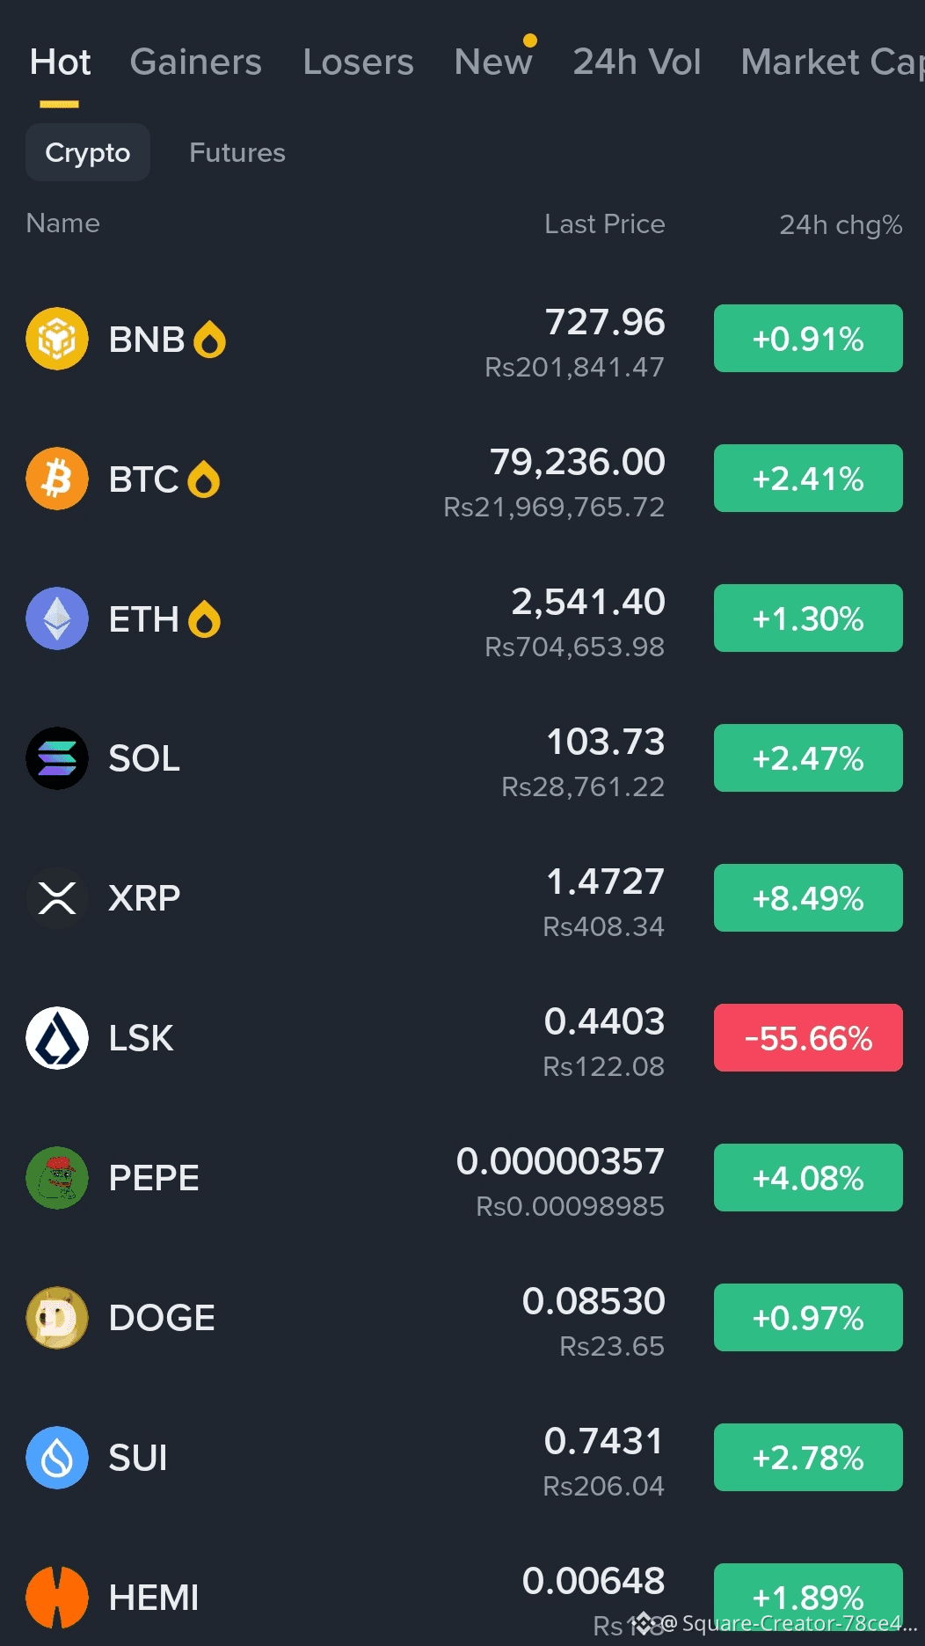The height and width of the screenshot is (1646, 925).
Task: Select the Futures filter
Action: (x=237, y=152)
